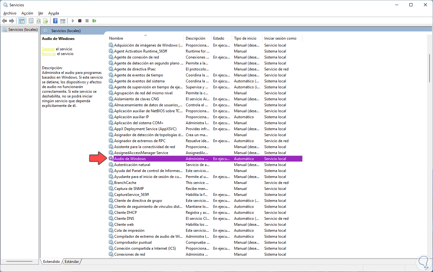Toggle the show/hide console tree toolbar icon
The image size is (433, 272).
[21, 21]
